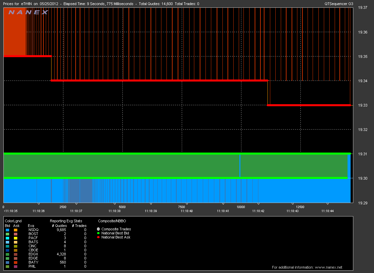Click the CBOE Bid color swatch
This screenshot has height=273, width=374.
point(7,250)
